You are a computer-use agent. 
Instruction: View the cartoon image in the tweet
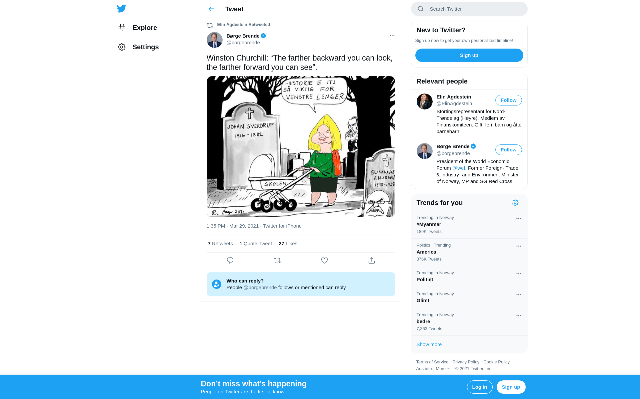click(301, 146)
